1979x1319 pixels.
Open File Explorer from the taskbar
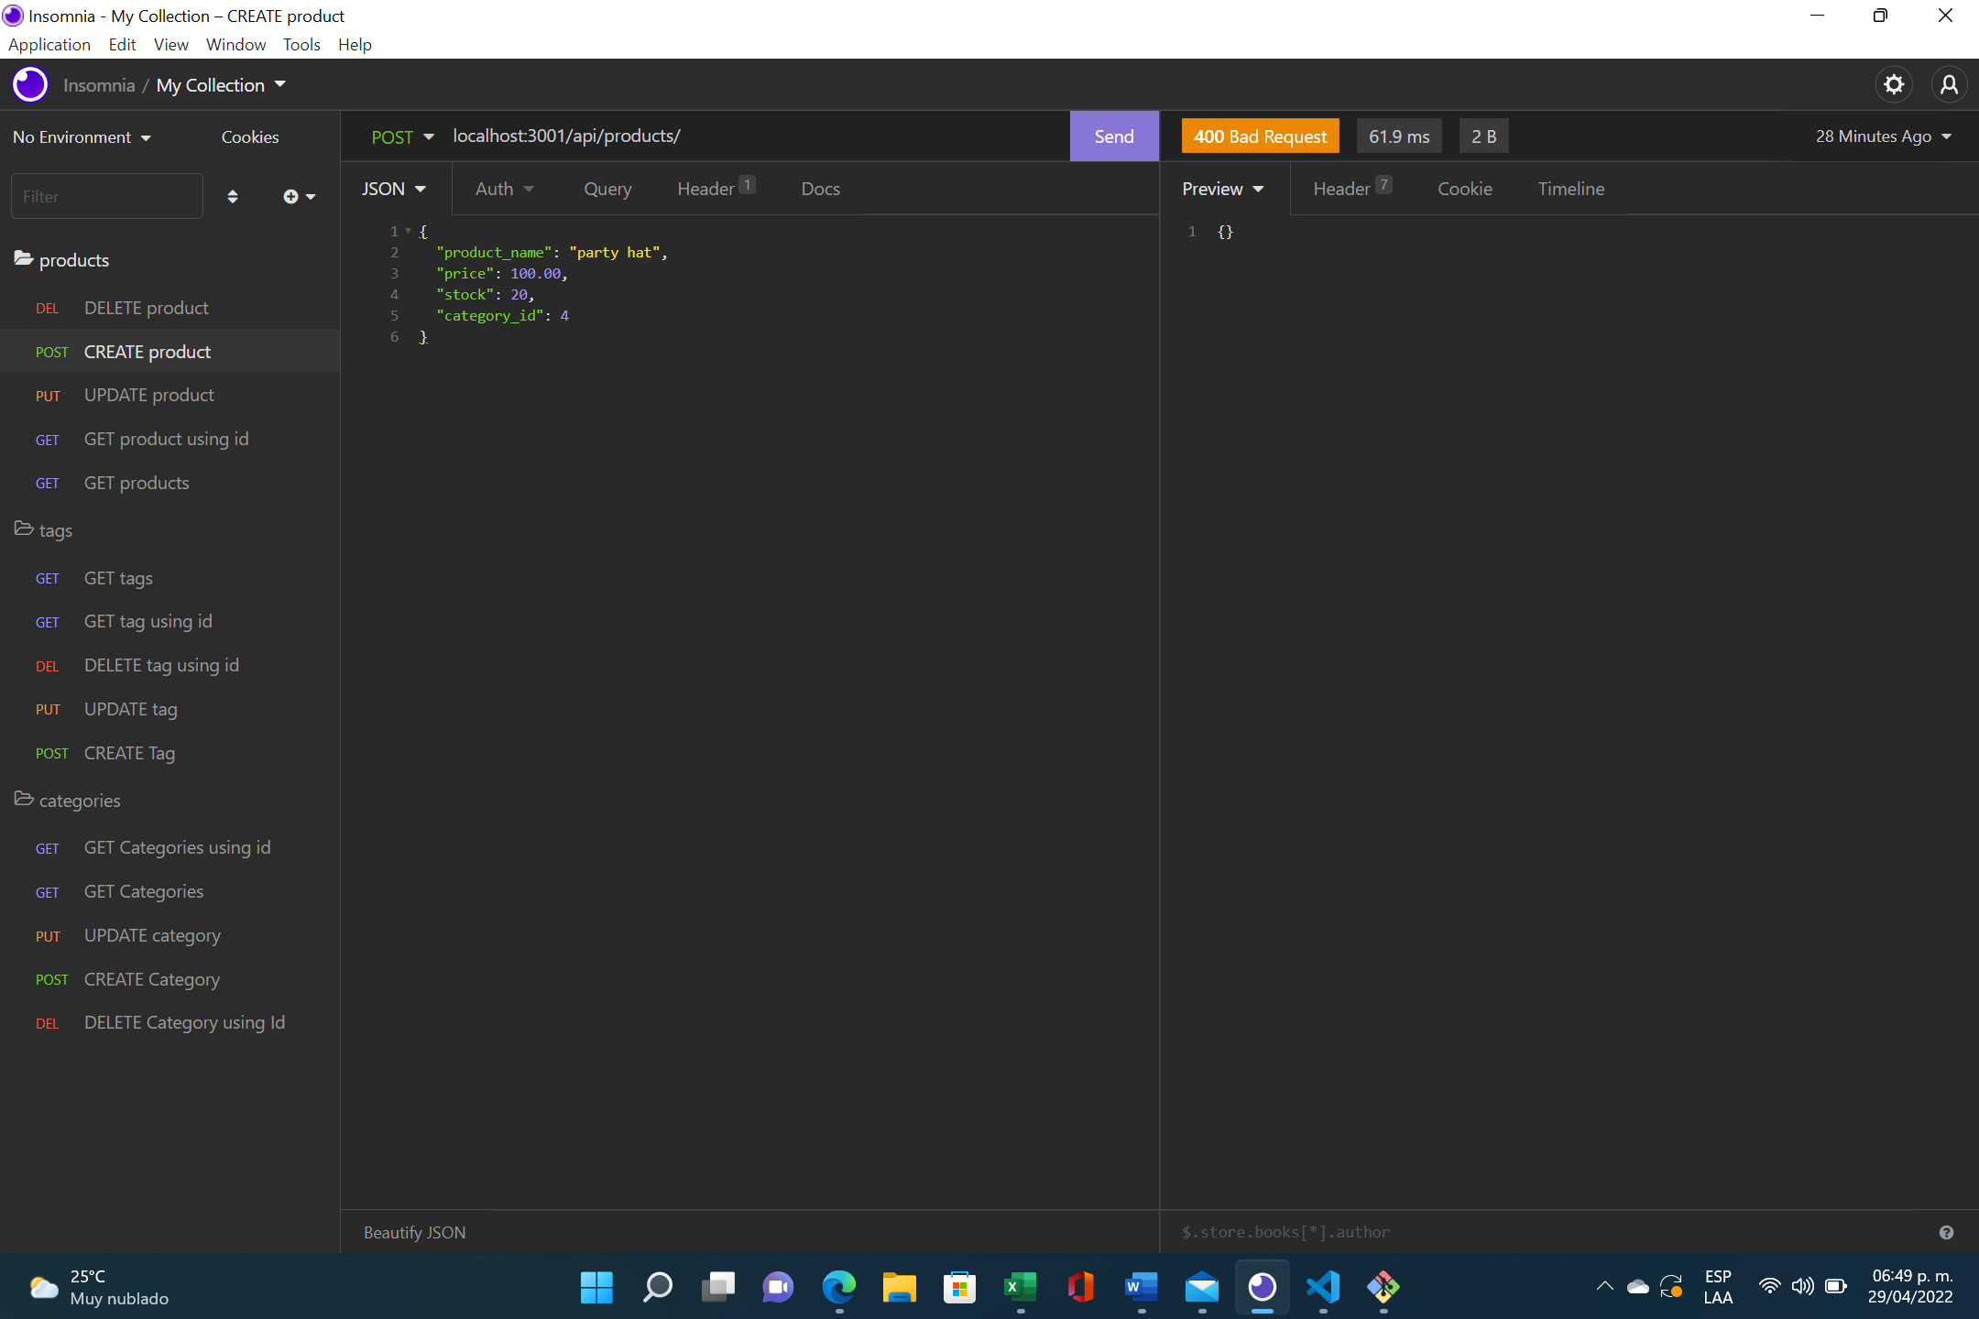coord(899,1287)
